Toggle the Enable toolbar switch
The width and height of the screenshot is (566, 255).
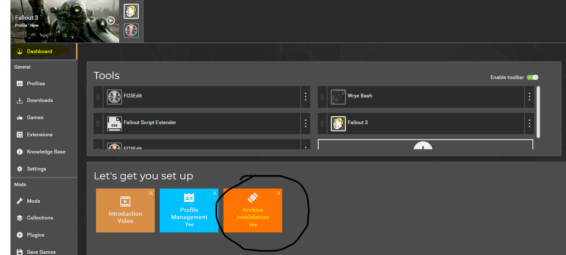532,77
